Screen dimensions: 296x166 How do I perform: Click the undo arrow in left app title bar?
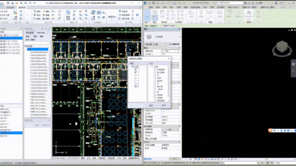coord(30,3)
